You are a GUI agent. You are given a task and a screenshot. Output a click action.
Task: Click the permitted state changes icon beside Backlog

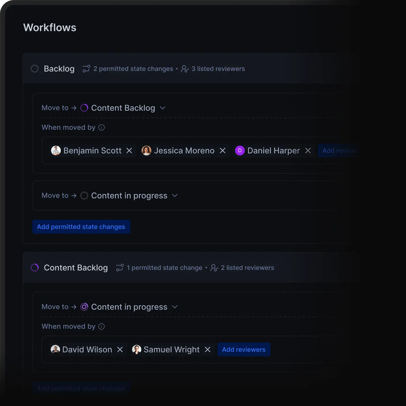pos(86,69)
